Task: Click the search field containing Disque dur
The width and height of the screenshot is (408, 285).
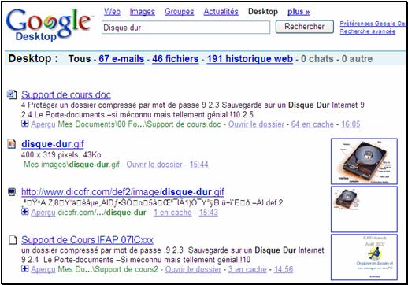Action: 186,28
